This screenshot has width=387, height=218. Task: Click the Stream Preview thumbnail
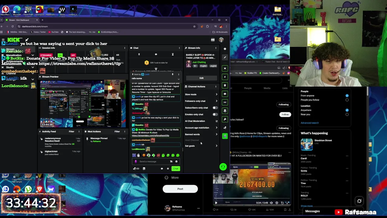[x=83, y=104]
